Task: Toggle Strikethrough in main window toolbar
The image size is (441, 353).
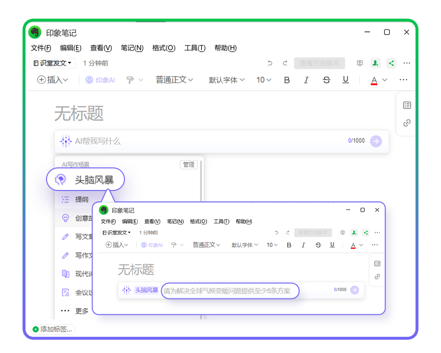Action: (326, 81)
